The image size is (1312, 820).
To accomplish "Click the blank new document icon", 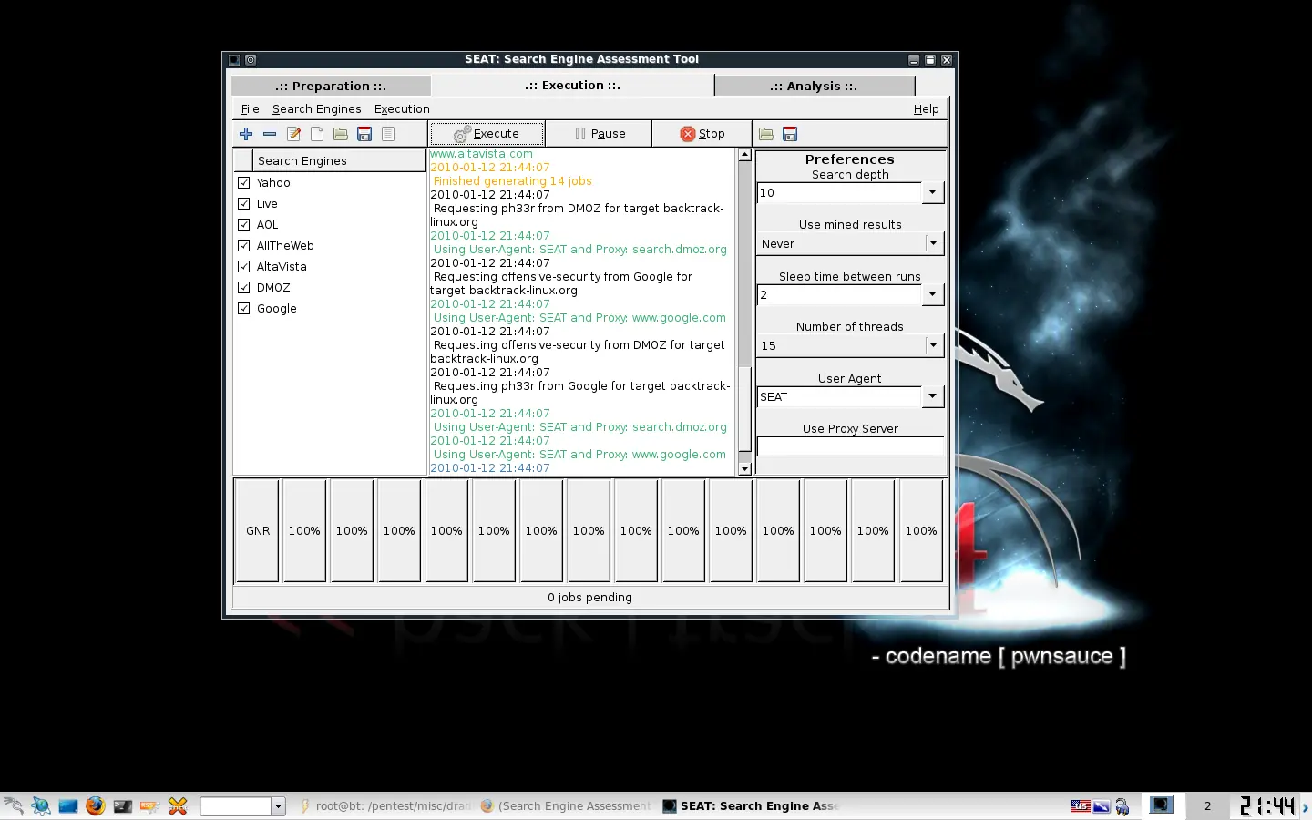I will click(317, 134).
